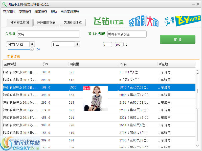Switch to the 旺旺信用查询 tab

[46, 23]
